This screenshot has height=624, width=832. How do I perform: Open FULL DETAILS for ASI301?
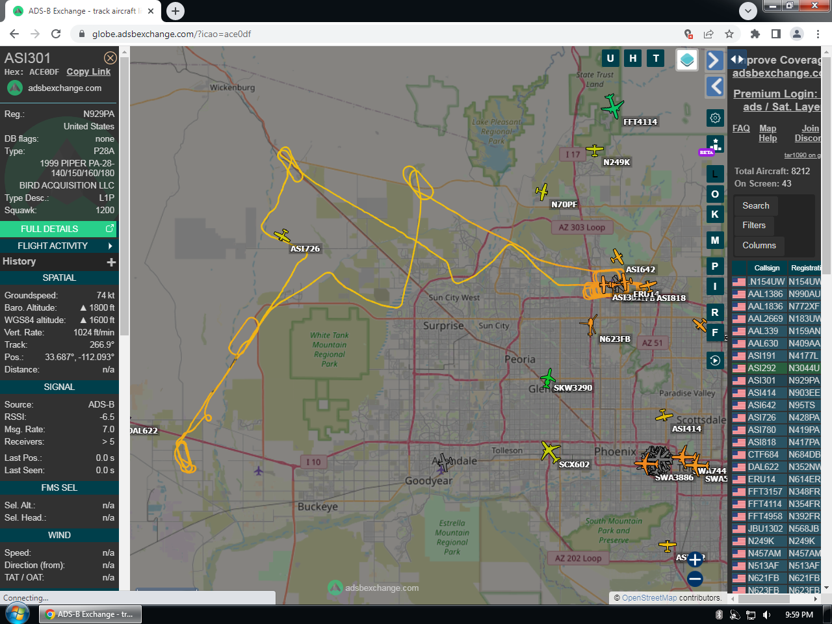[59, 229]
